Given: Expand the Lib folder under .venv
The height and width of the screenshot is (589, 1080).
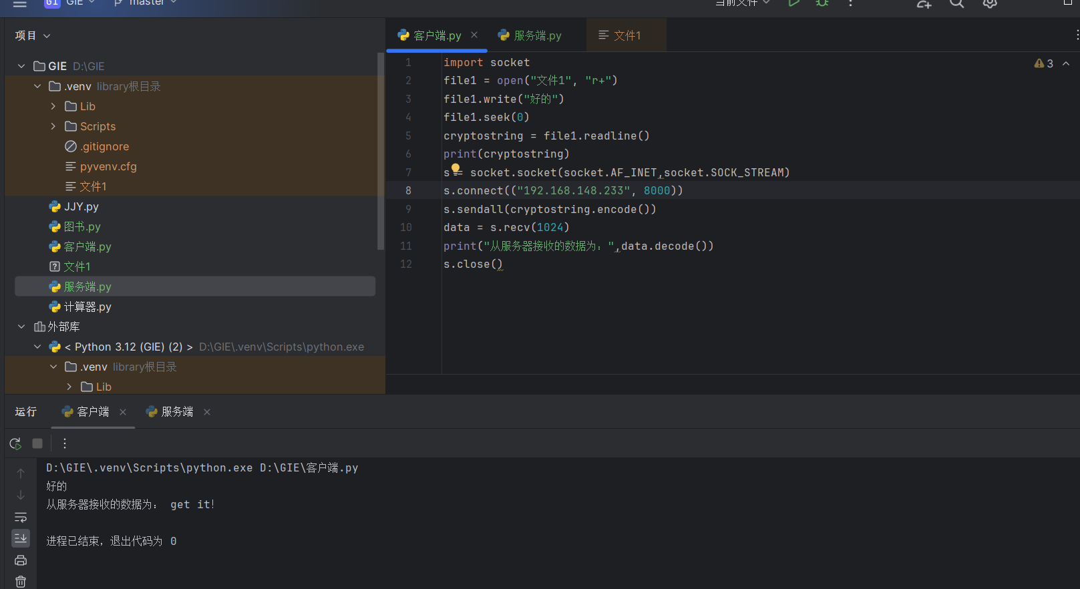Looking at the screenshot, I should click(x=53, y=106).
